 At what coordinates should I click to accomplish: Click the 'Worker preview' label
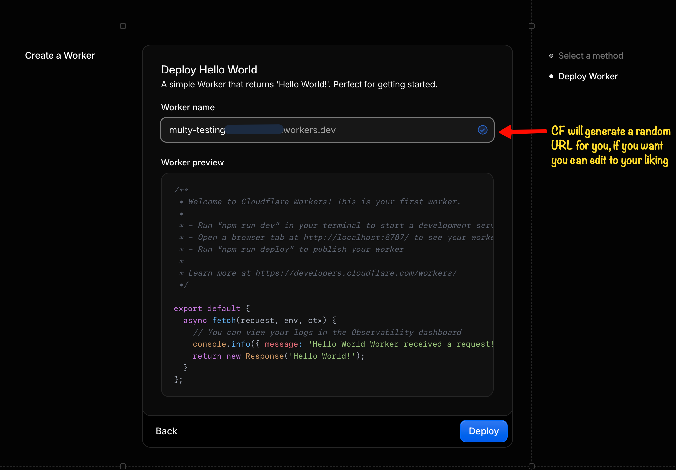[192, 162]
